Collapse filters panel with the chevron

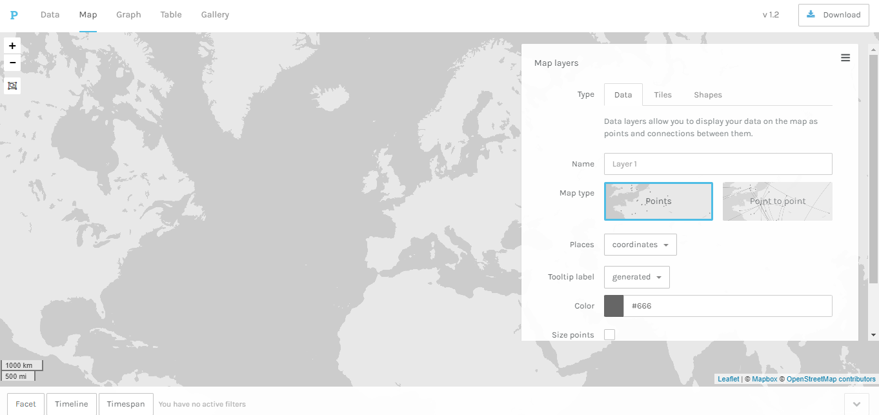pos(856,404)
